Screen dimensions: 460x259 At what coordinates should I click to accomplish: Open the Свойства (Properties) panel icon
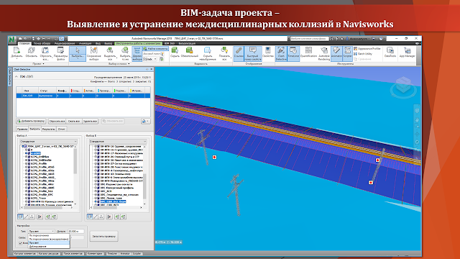click(268, 53)
